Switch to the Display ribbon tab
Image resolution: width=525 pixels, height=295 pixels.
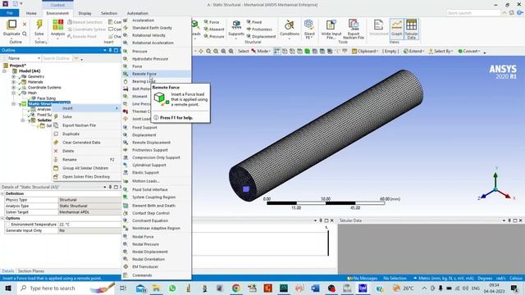coord(84,13)
